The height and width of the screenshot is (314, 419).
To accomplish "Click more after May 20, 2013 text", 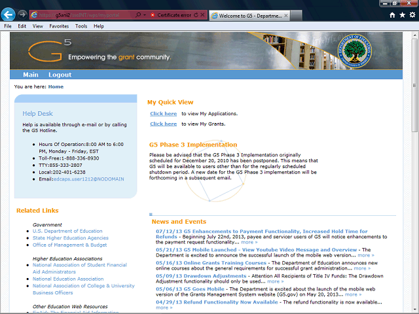I will pyautogui.click(x=354, y=294).
